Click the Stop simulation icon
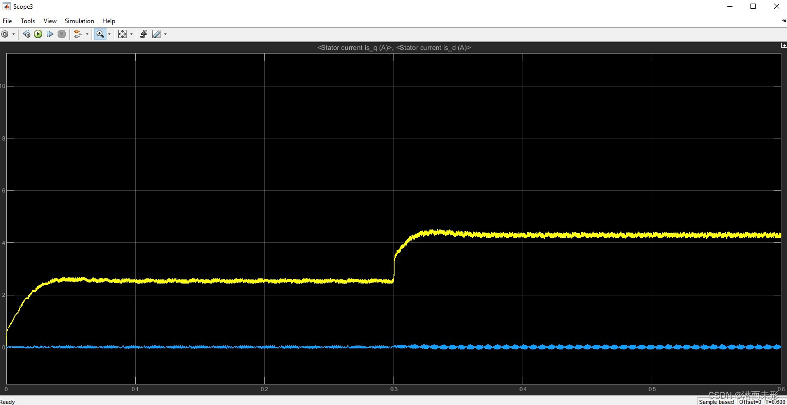The height and width of the screenshot is (405, 787). [61, 34]
